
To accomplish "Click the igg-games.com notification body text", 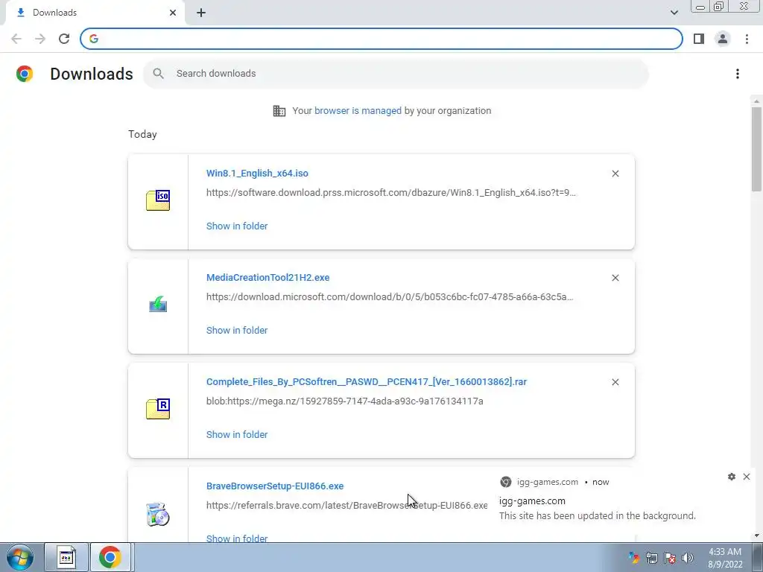I will pos(597,516).
